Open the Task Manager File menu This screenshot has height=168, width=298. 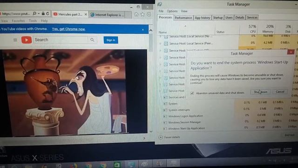[161, 11]
